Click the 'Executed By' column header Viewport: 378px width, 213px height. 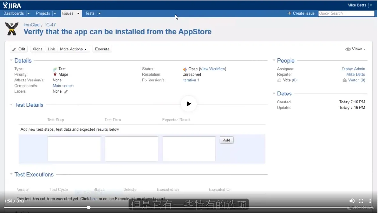168,190
